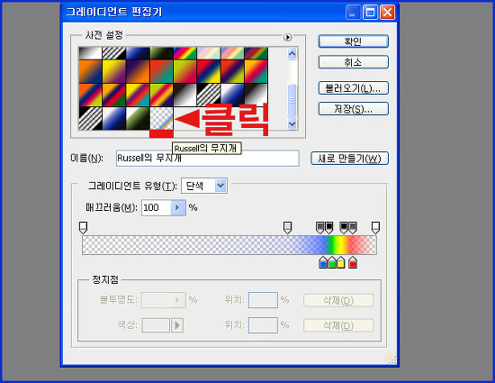Click the 위치 field in the 불투명도 row

[263, 300]
